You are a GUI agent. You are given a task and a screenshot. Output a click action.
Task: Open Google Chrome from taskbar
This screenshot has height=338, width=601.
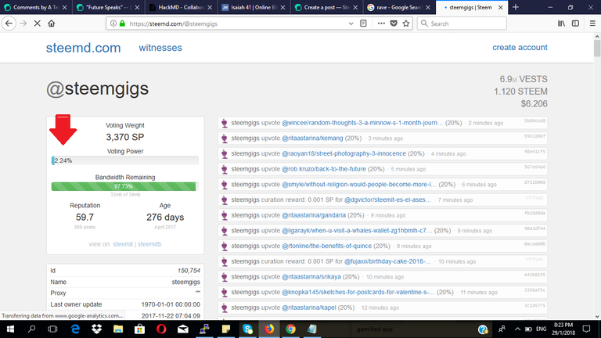pos(290,329)
